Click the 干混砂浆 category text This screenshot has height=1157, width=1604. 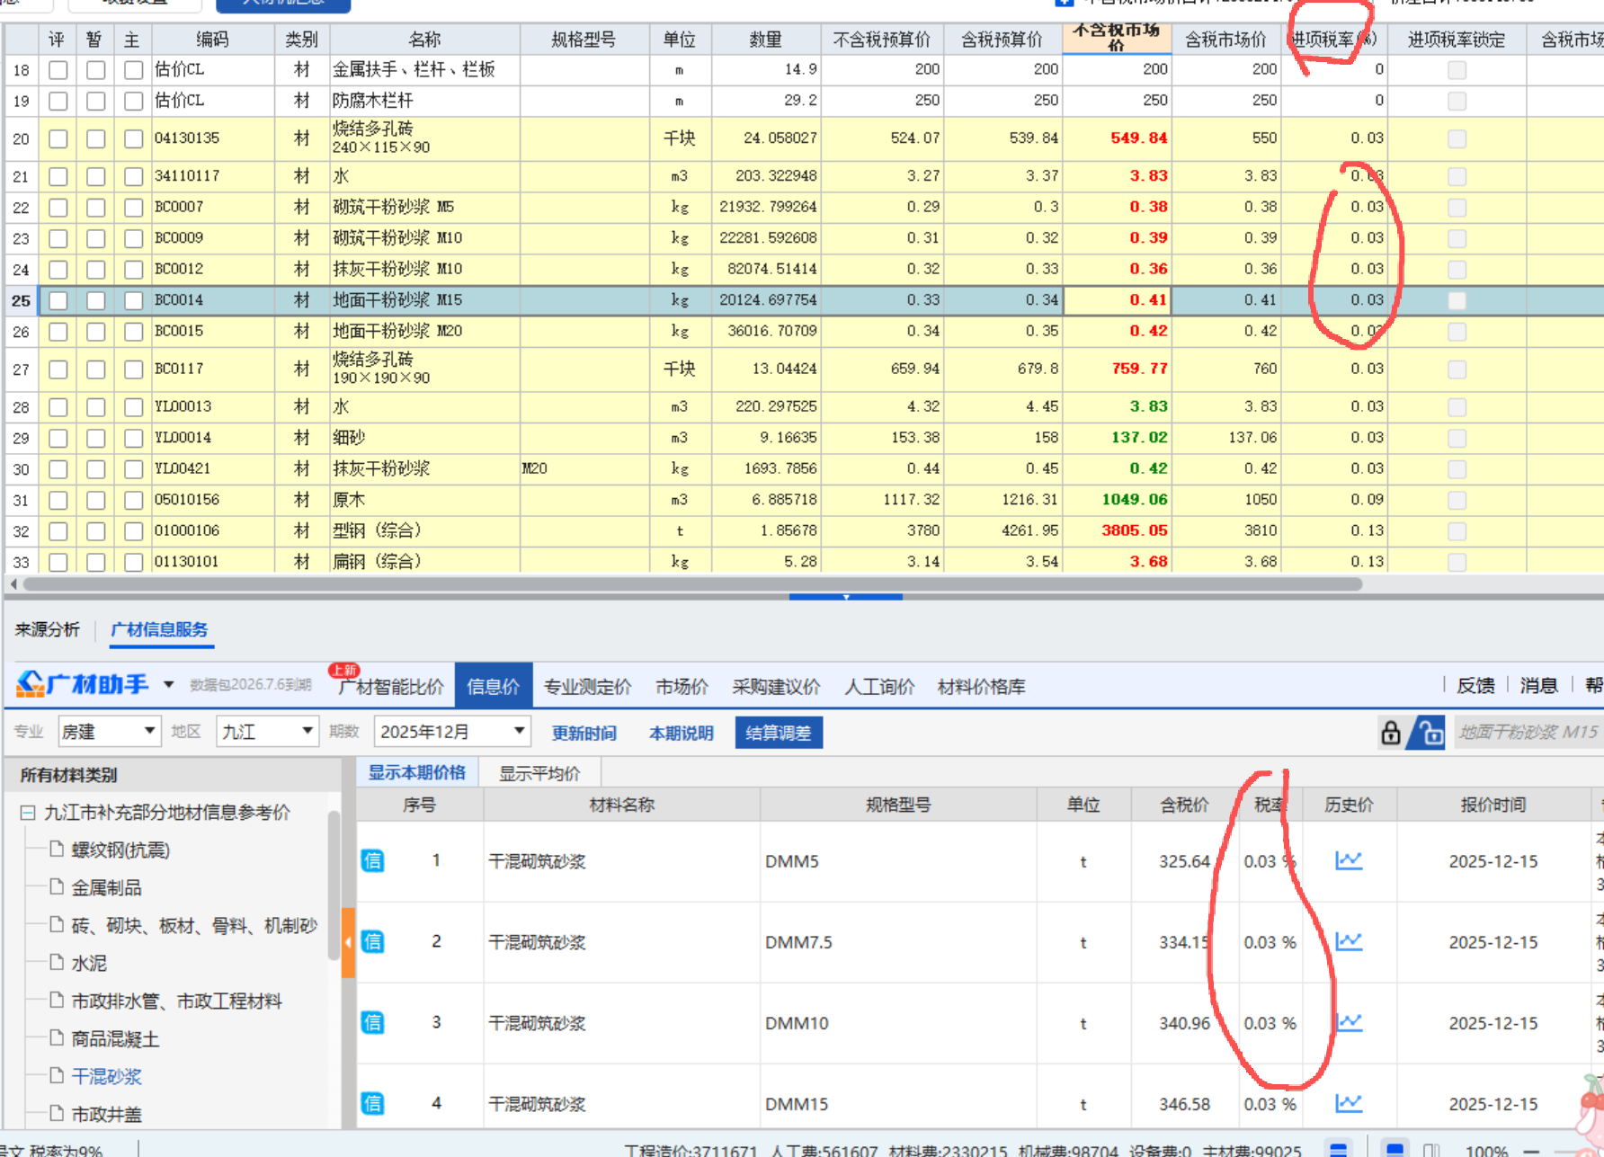tap(106, 1076)
